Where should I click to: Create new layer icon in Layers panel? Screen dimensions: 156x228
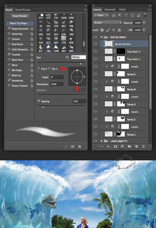click(136, 146)
